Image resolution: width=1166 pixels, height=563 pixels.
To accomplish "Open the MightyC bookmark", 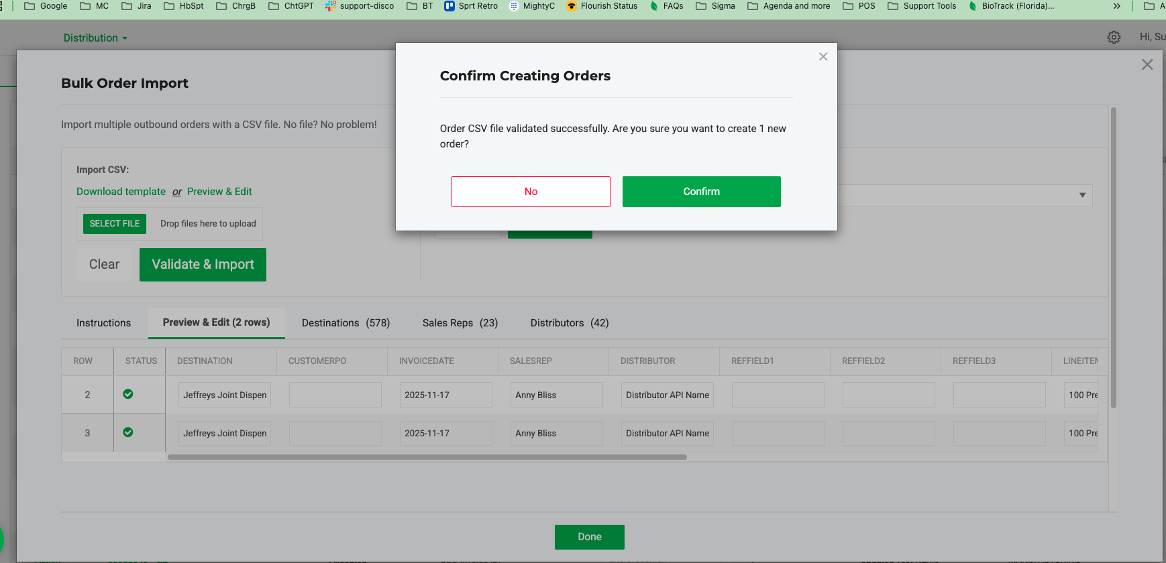I will pos(532,6).
